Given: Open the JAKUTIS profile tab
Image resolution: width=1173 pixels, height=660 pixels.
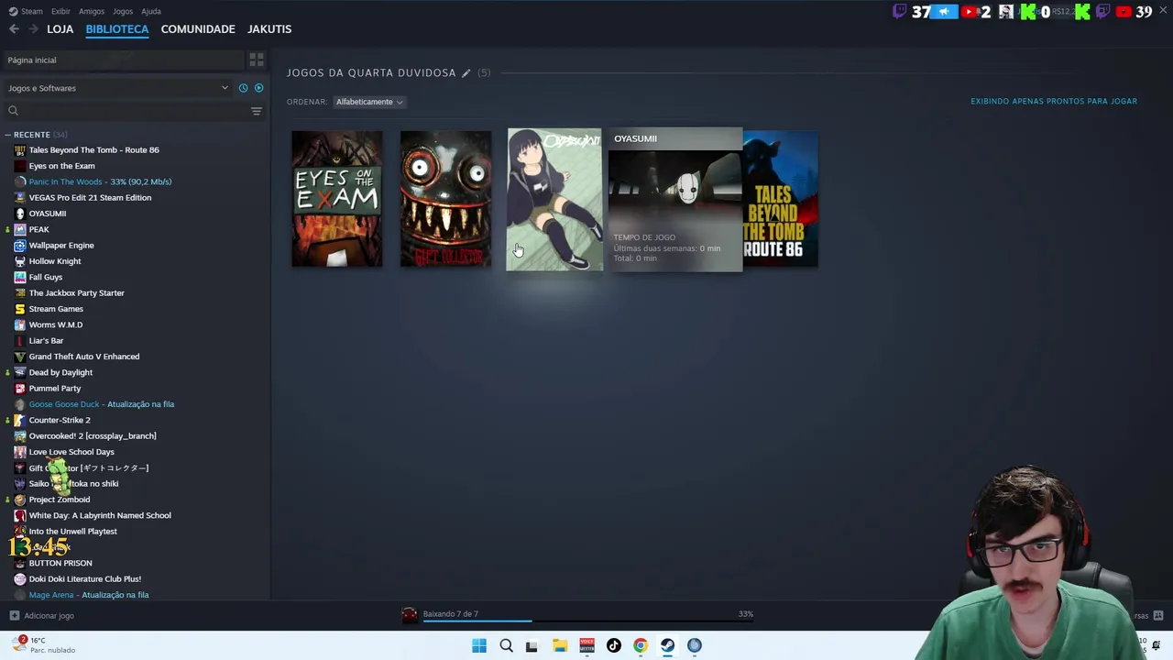Looking at the screenshot, I should coord(269,29).
